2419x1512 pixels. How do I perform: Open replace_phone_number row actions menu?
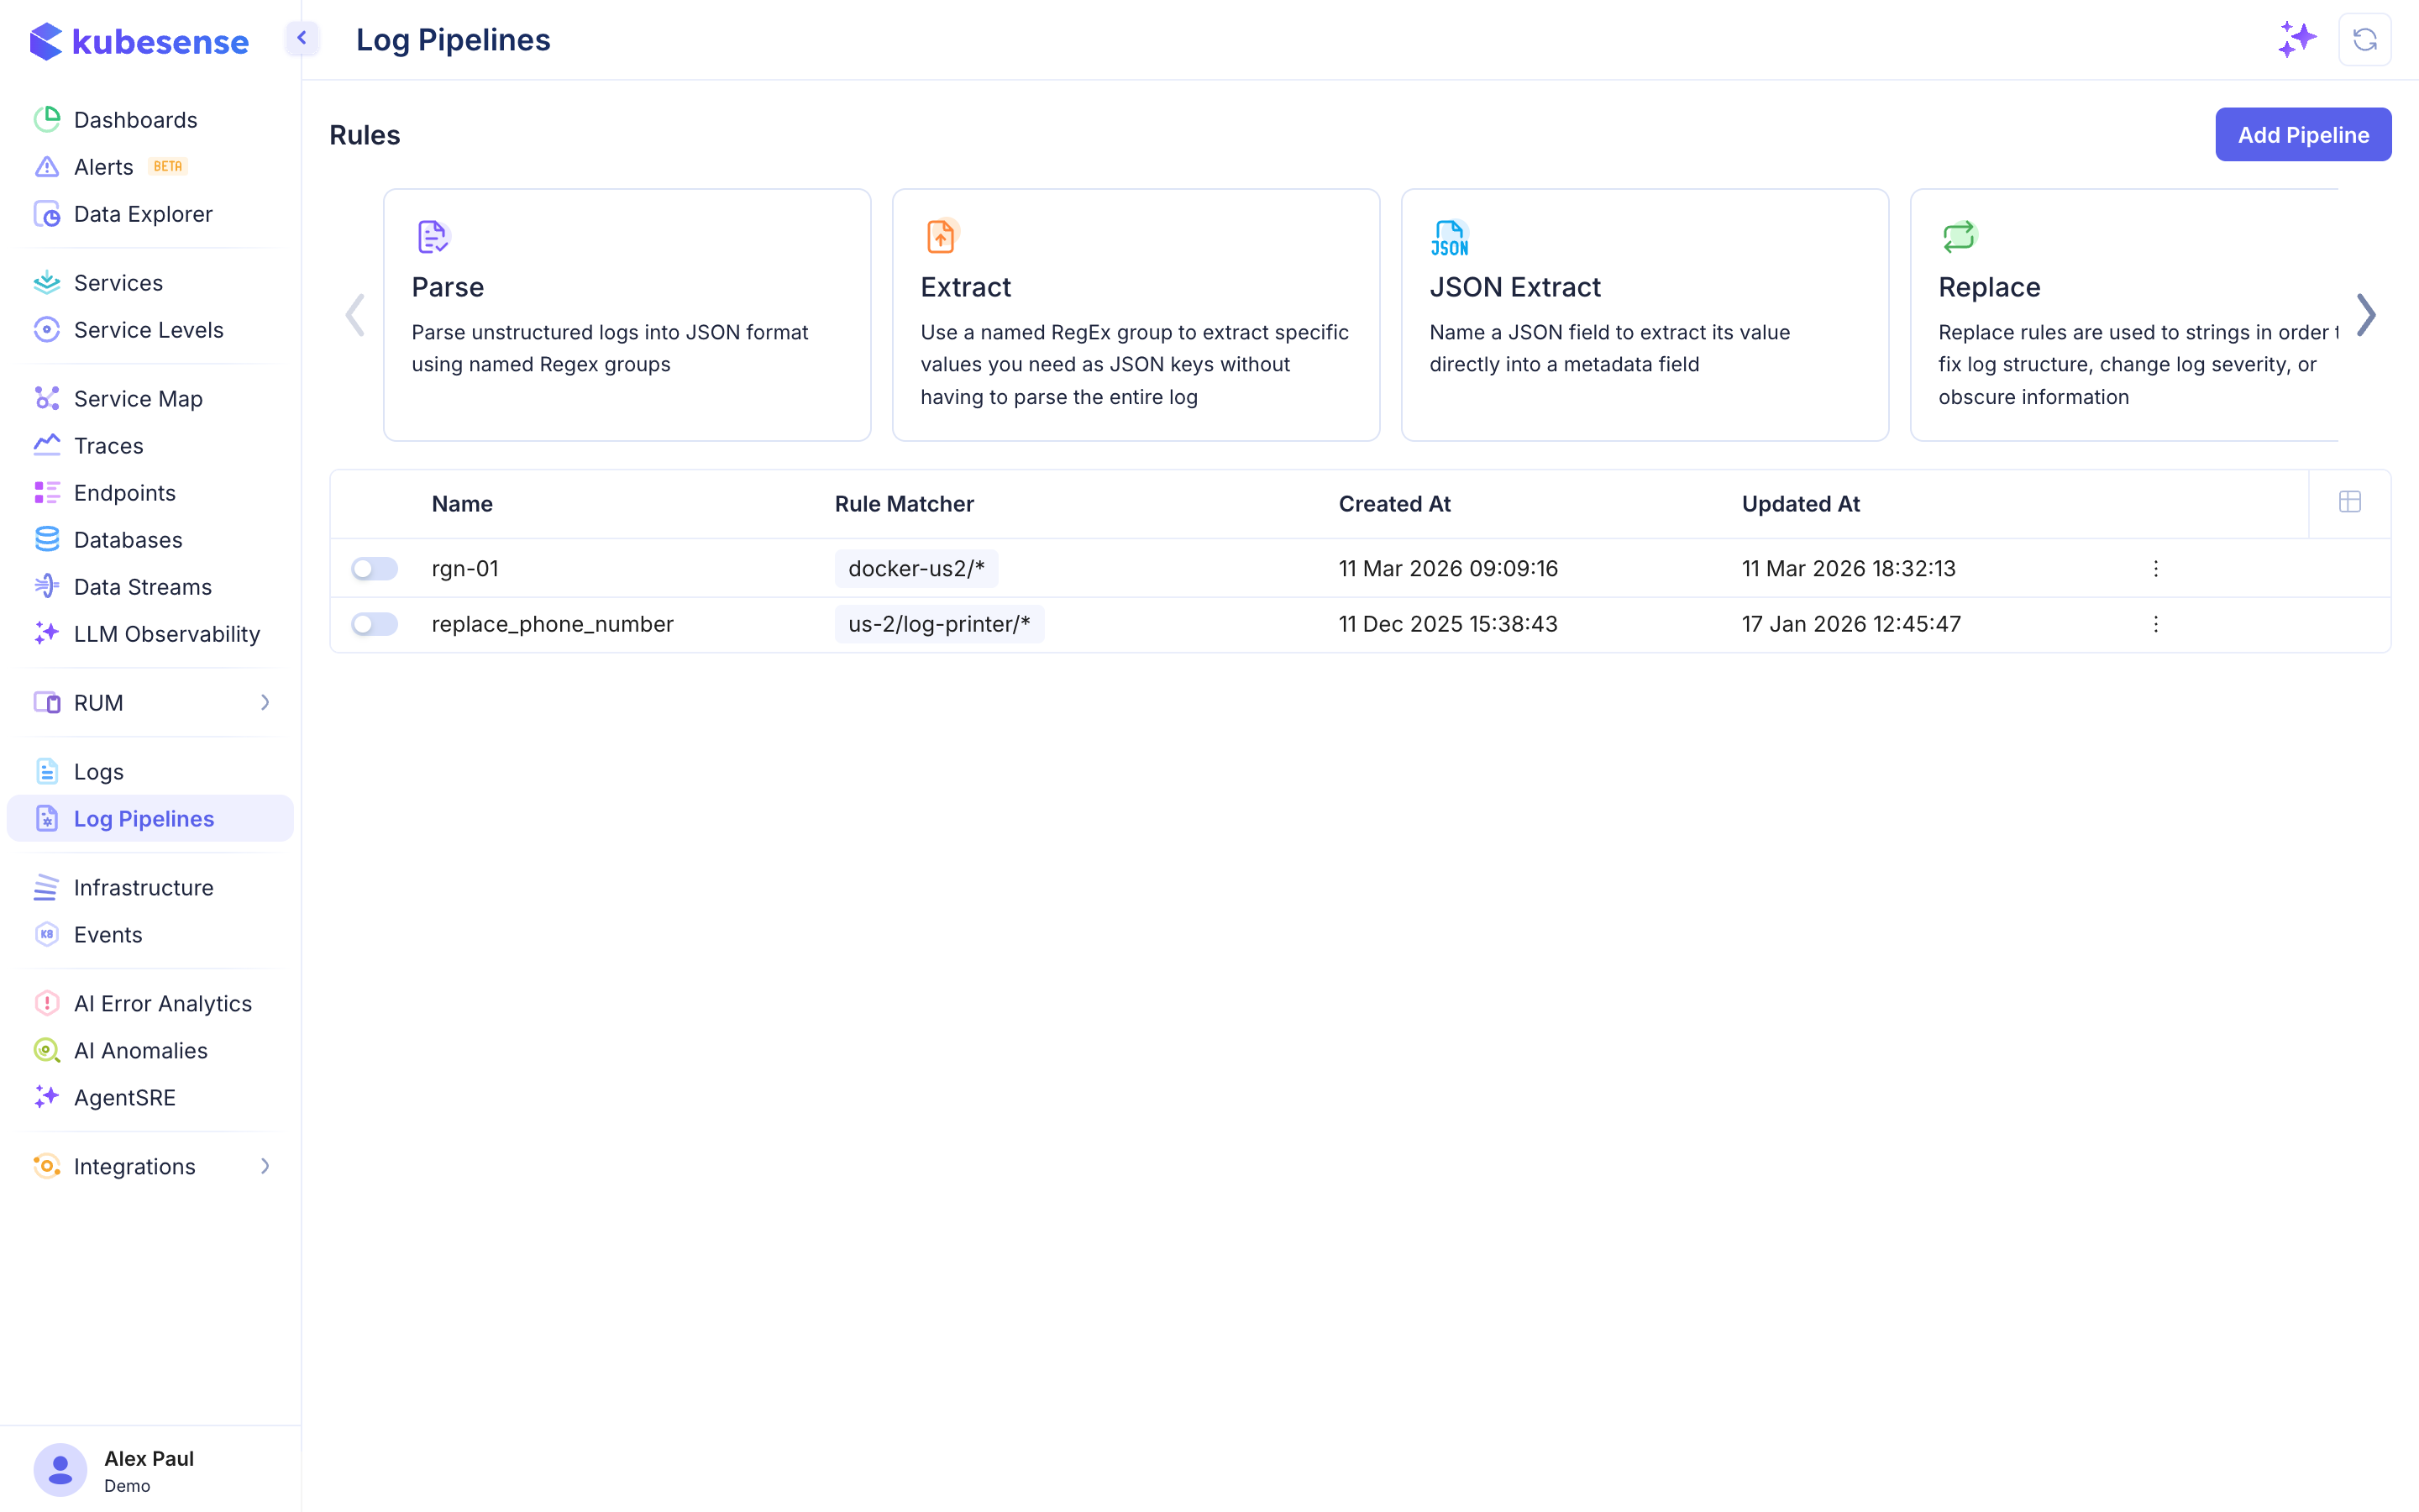pyautogui.click(x=2155, y=624)
